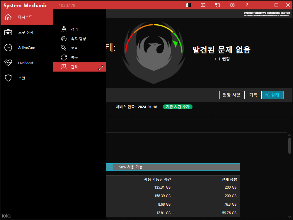Click the vertical scrollbar thumb
The height and width of the screenshot is (220, 293).
[x=290, y=145]
